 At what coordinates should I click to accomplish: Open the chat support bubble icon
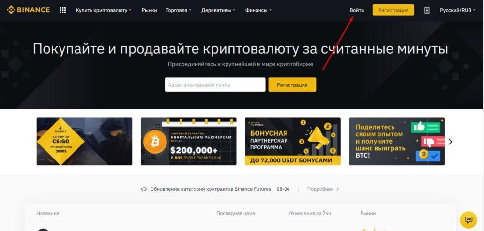pos(469,219)
